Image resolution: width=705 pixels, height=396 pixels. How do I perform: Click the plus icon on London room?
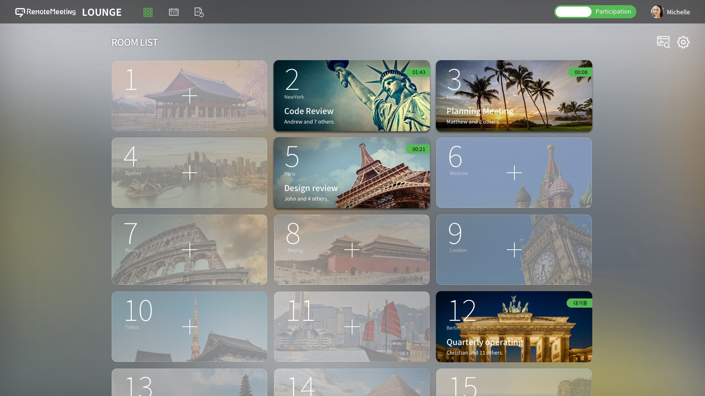click(514, 250)
